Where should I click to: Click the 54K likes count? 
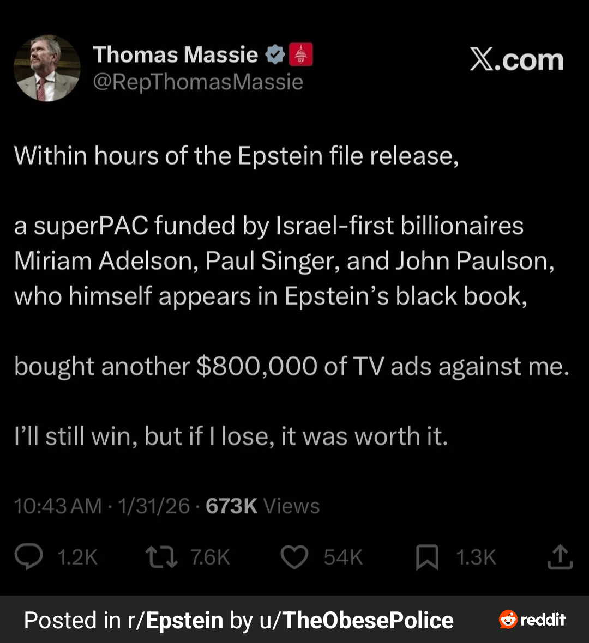click(343, 557)
